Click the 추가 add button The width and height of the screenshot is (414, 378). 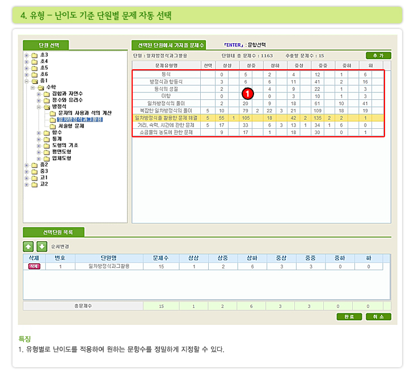pos(378,56)
